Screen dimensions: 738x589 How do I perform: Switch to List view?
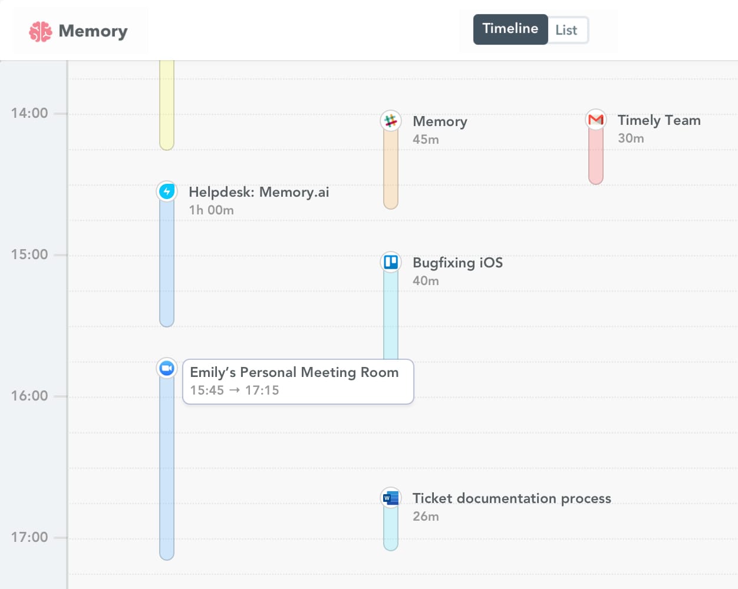coord(567,29)
